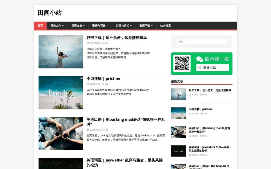Open sidebar small Pristine beach thumbnail
271x169 pixels.
pyautogui.click(x=179, y=113)
